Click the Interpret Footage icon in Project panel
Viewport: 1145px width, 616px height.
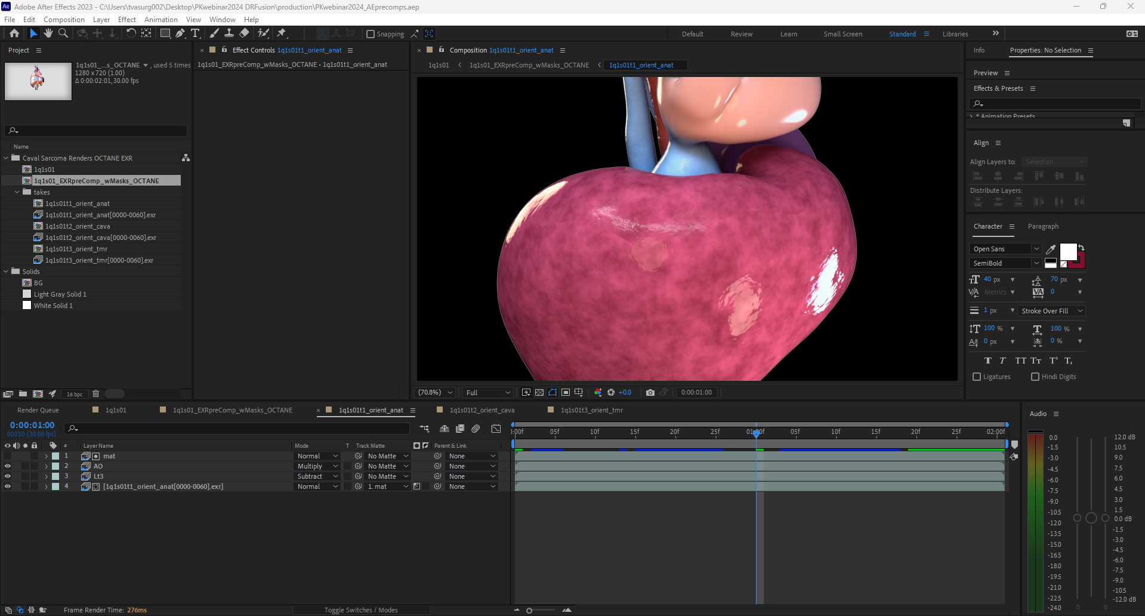coord(8,394)
